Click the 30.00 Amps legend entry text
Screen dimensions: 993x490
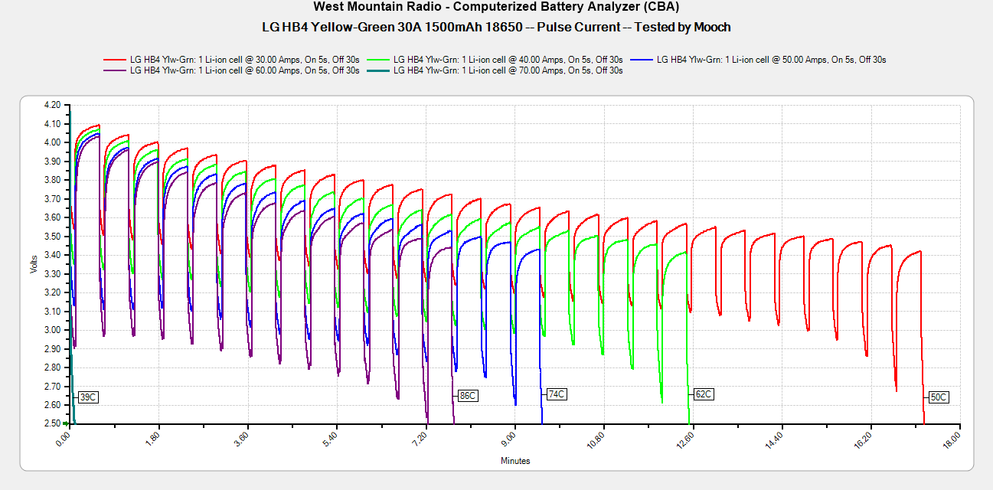pyautogui.click(x=245, y=60)
